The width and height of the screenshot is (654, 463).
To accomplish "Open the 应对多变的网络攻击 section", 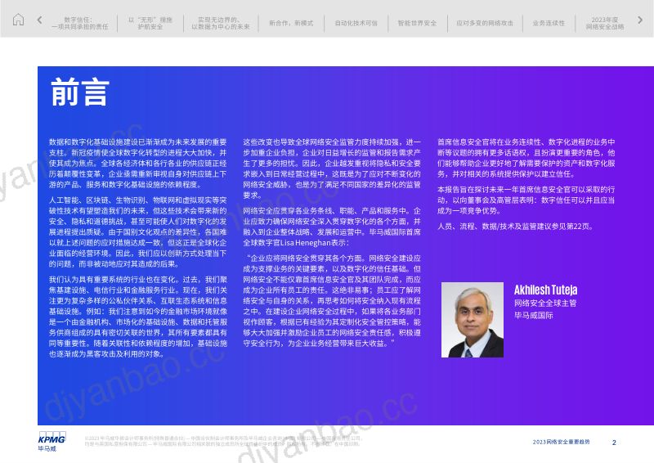I will [x=485, y=23].
